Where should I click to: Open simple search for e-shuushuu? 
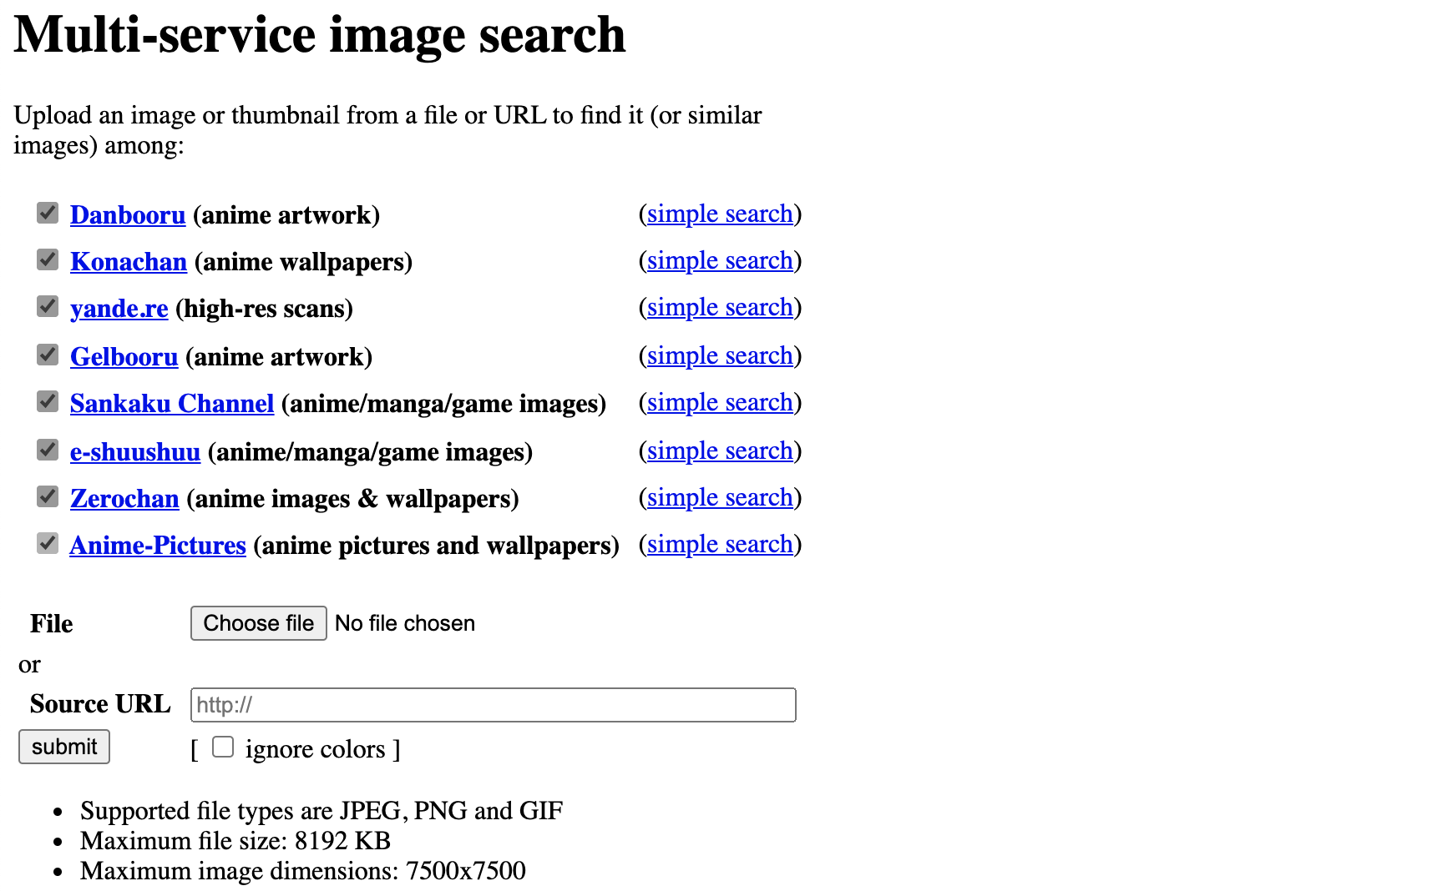pyautogui.click(x=720, y=451)
